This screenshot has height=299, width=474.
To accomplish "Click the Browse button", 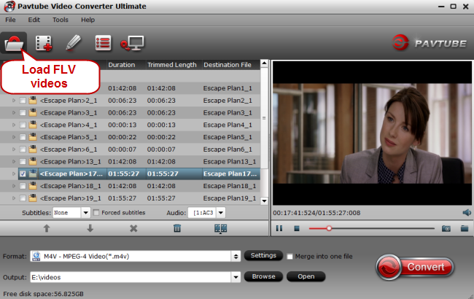I will point(263,276).
